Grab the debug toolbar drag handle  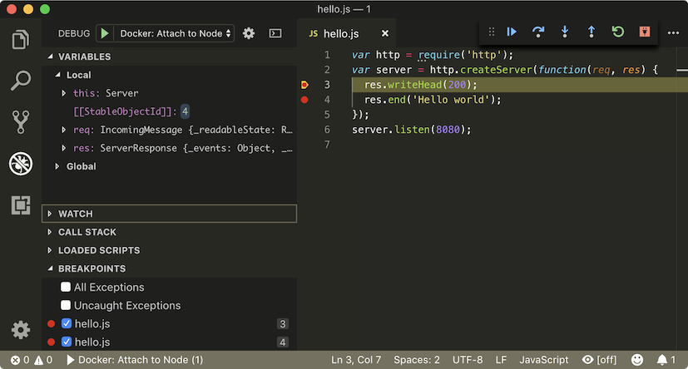(x=492, y=32)
